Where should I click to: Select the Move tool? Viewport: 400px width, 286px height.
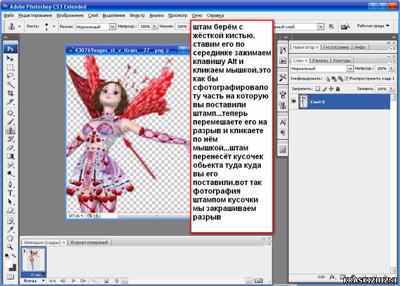pyautogui.click(x=10, y=58)
